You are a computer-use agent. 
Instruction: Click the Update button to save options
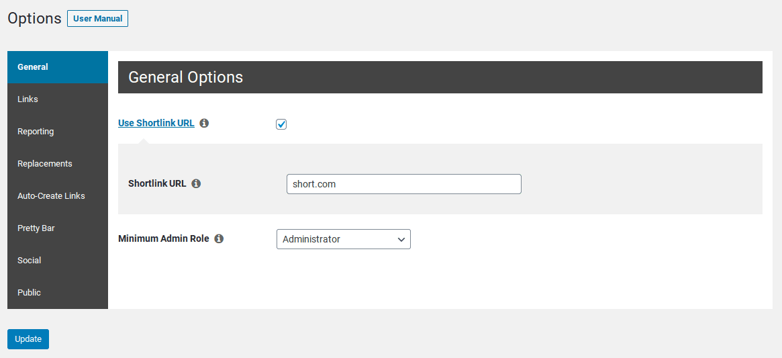[x=28, y=339]
